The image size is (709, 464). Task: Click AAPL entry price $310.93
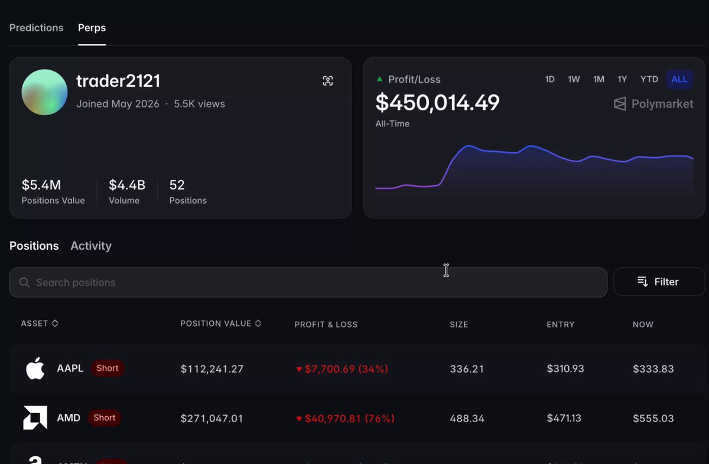tap(565, 369)
